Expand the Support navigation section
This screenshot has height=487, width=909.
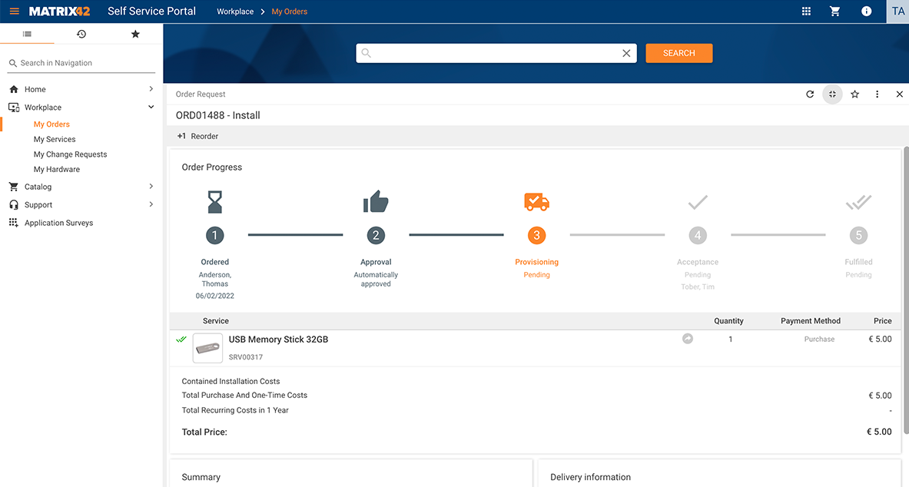tap(150, 204)
